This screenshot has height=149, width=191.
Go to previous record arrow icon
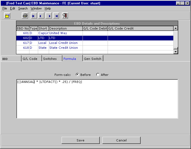[x=41, y=16]
